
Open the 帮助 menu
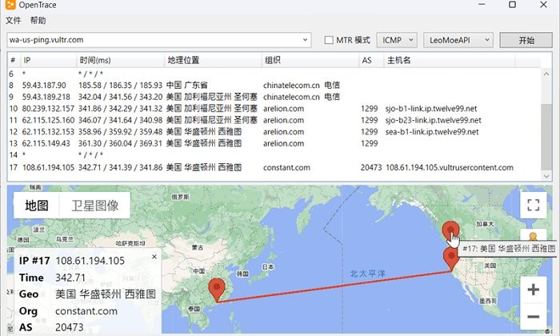[x=38, y=20]
